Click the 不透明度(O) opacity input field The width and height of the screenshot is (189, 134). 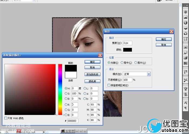pos(127,80)
